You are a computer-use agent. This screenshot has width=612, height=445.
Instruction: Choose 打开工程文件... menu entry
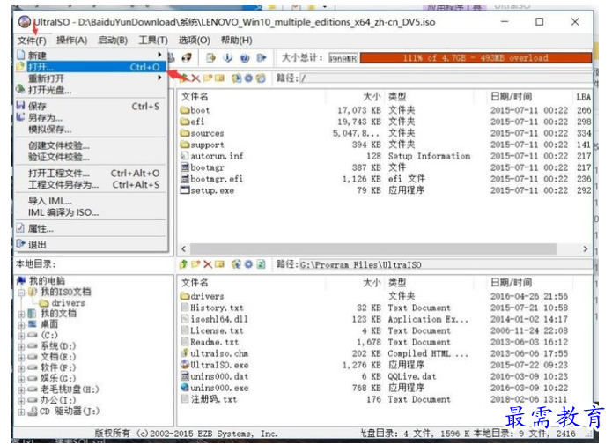[x=92, y=173]
